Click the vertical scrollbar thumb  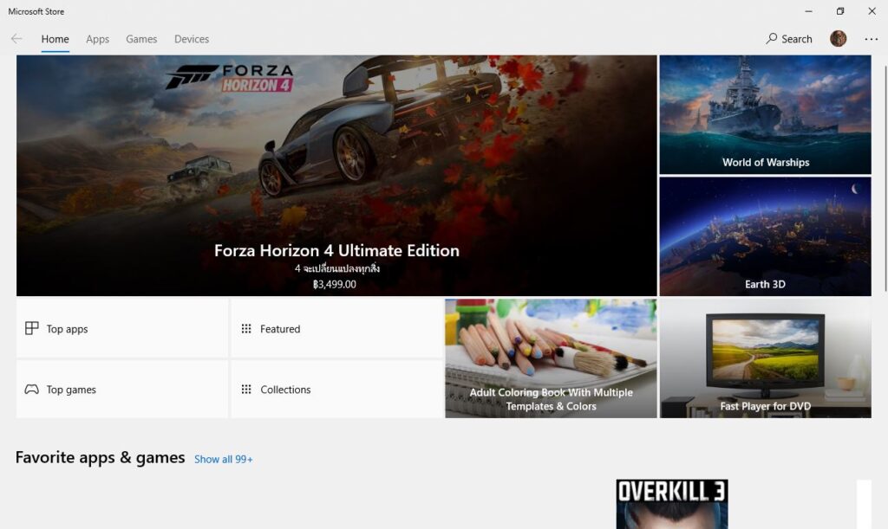click(885, 178)
